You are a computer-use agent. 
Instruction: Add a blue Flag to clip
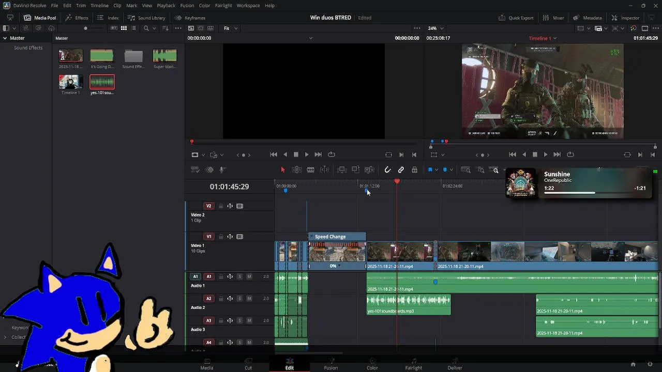click(430, 170)
